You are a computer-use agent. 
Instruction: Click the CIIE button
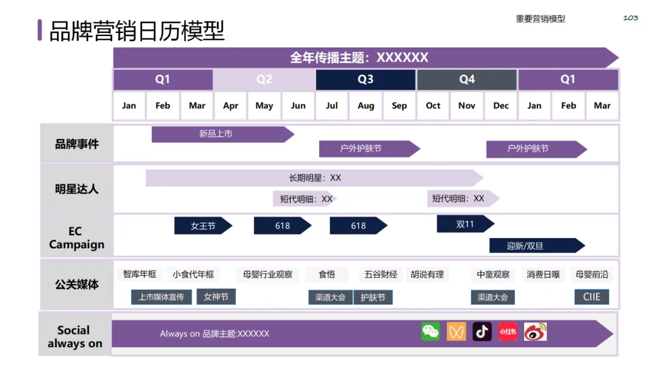[x=591, y=297]
